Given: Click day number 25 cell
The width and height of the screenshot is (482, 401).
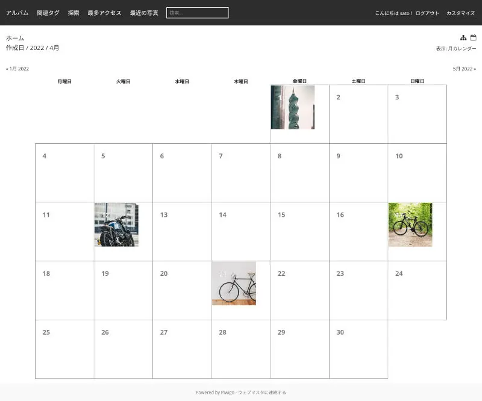Looking at the screenshot, I should (x=64, y=349).
